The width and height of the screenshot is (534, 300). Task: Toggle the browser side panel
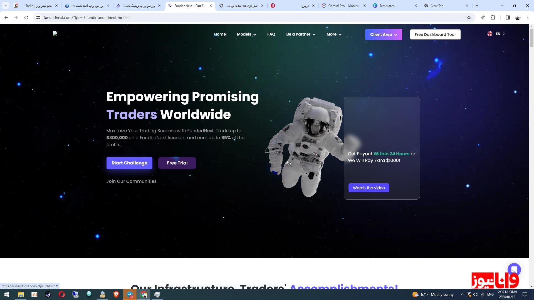[x=508, y=17]
